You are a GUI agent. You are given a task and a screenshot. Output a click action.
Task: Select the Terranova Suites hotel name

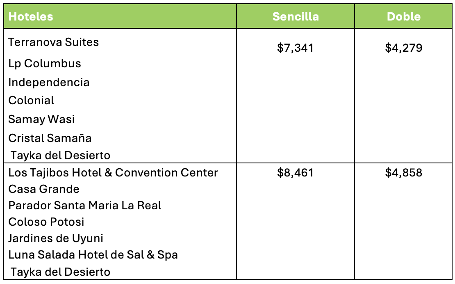pyautogui.click(x=53, y=42)
